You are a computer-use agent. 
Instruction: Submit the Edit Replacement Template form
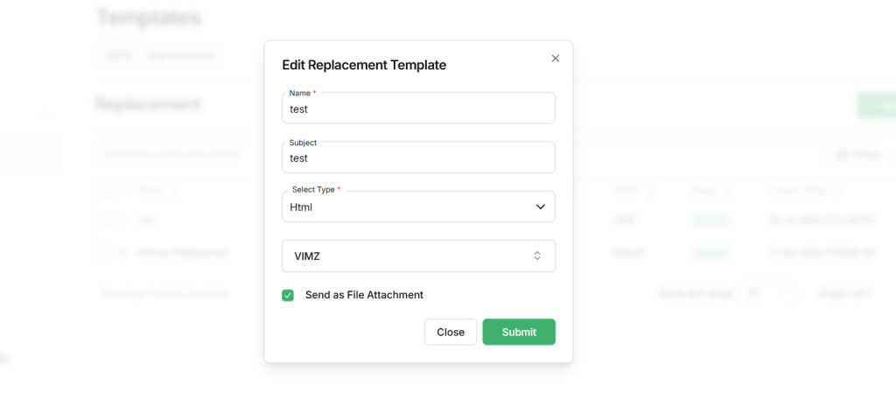519,332
